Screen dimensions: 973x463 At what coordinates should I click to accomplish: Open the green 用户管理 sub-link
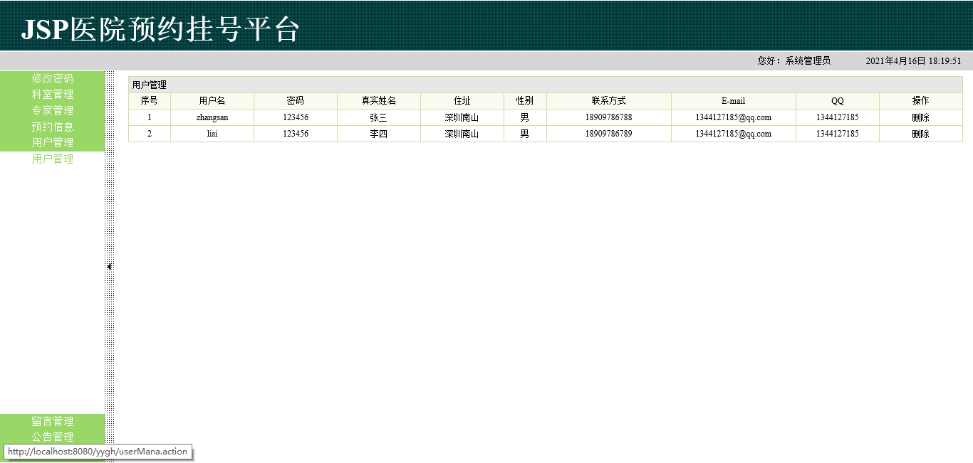53,159
